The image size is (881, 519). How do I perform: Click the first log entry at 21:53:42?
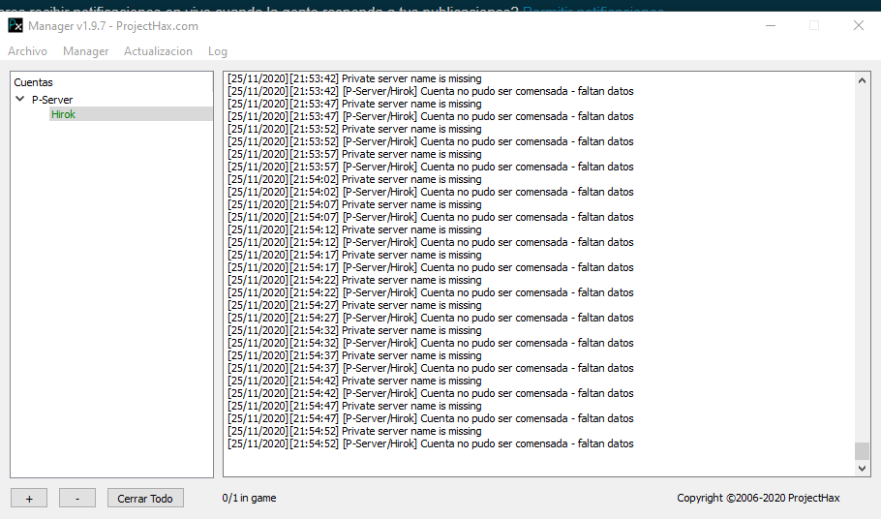click(x=354, y=78)
